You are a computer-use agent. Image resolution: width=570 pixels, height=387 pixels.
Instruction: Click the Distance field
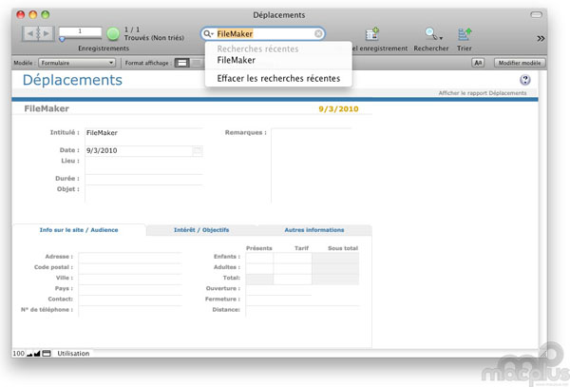click(x=302, y=311)
